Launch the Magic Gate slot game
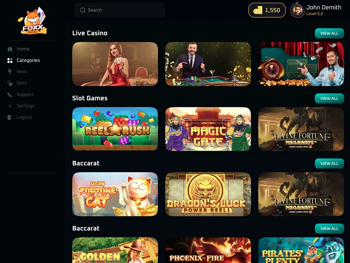The image size is (350, 263). coord(208,129)
